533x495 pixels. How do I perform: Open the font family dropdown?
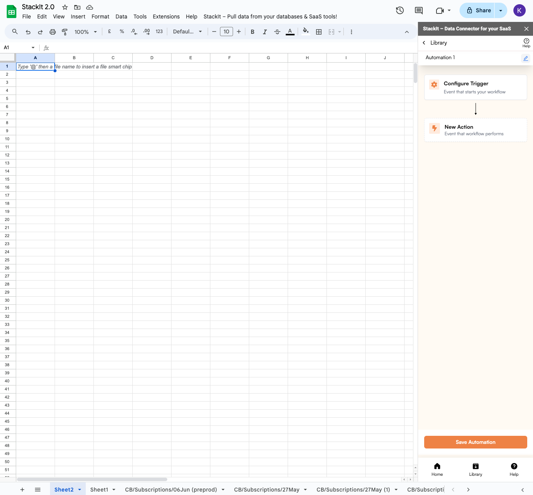coord(187,32)
